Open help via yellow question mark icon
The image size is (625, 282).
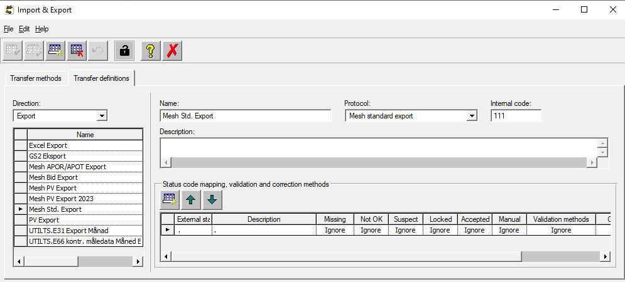[151, 51]
